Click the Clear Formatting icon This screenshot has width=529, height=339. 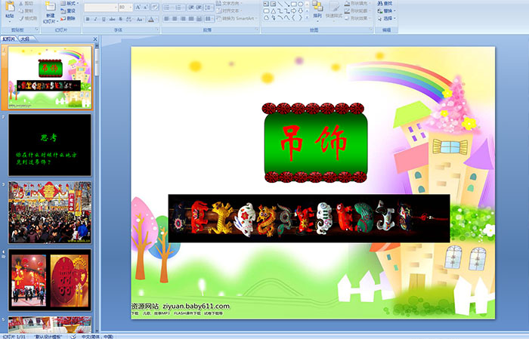click(155, 7)
